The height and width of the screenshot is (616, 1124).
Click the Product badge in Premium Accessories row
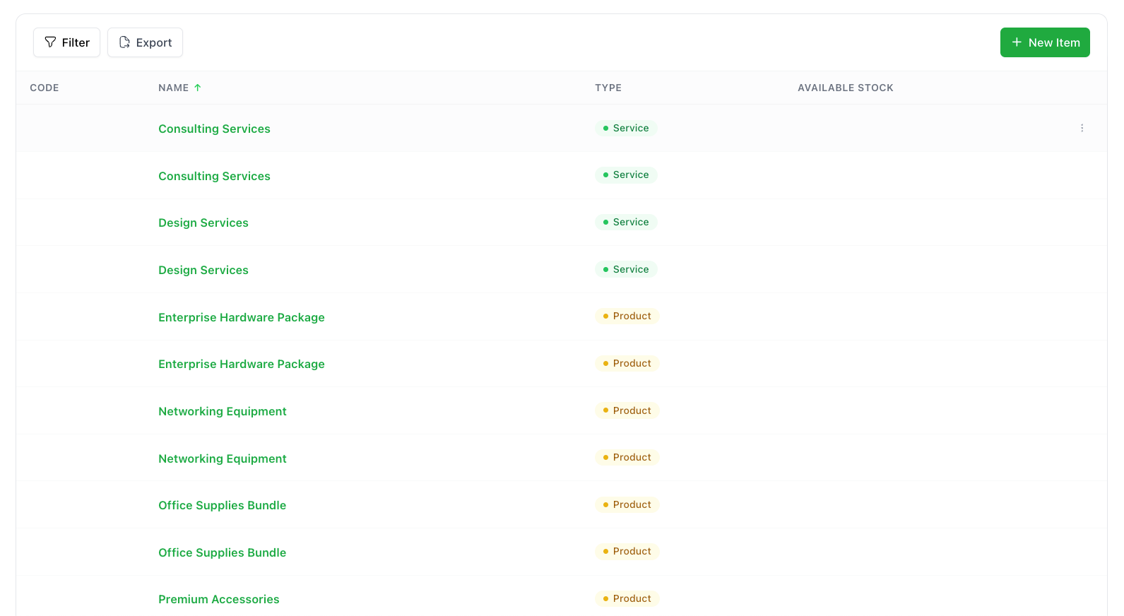(627, 598)
